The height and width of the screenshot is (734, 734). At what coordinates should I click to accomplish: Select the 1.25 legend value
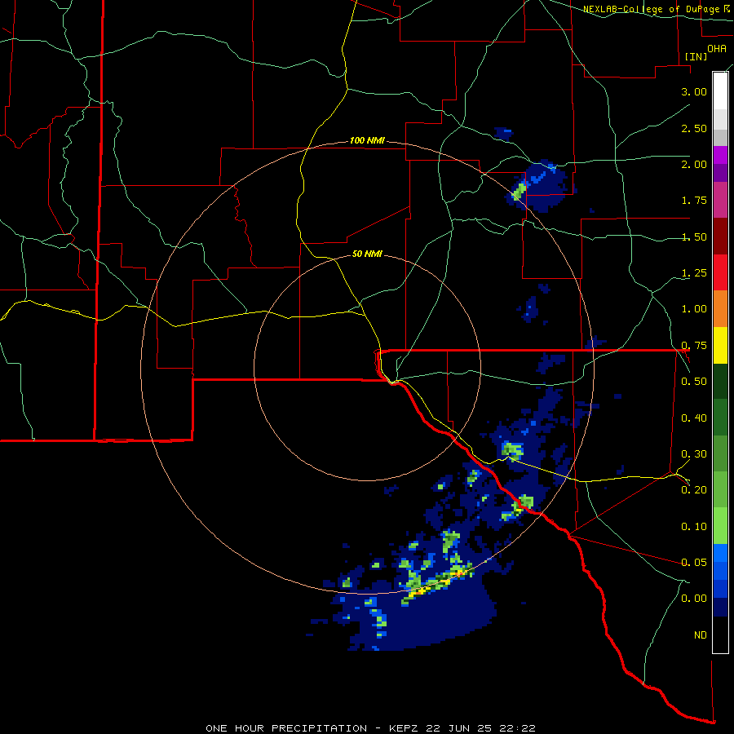pyautogui.click(x=694, y=273)
